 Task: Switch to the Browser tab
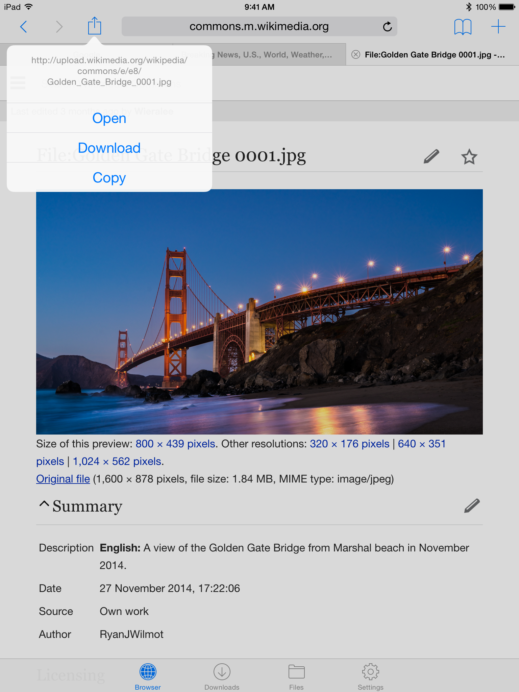click(148, 677)
